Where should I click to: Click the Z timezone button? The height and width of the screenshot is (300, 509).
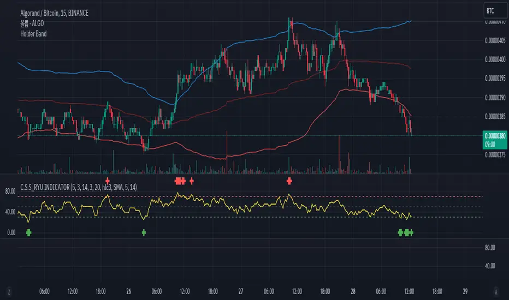click(x=9, y=292)
